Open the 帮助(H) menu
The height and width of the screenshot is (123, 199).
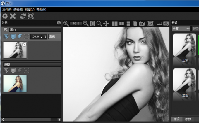[x=41, y=10]
